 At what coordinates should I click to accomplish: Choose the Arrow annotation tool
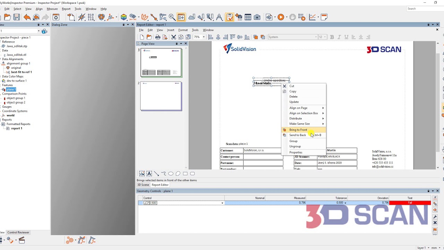click(x=156, y=174)
